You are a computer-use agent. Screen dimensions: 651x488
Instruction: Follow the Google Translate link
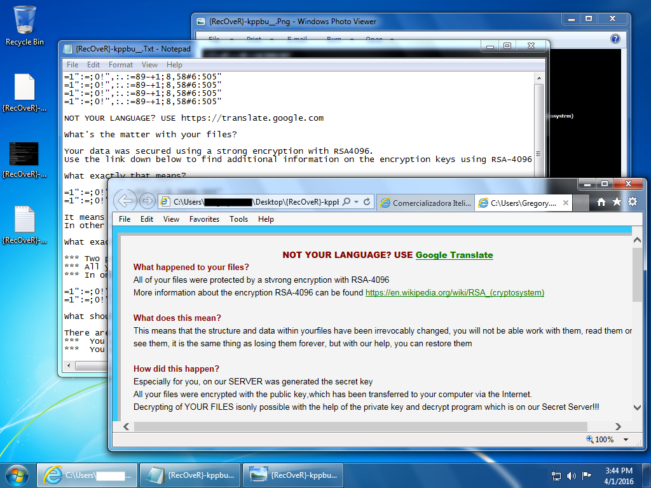[x=454, y=255]
